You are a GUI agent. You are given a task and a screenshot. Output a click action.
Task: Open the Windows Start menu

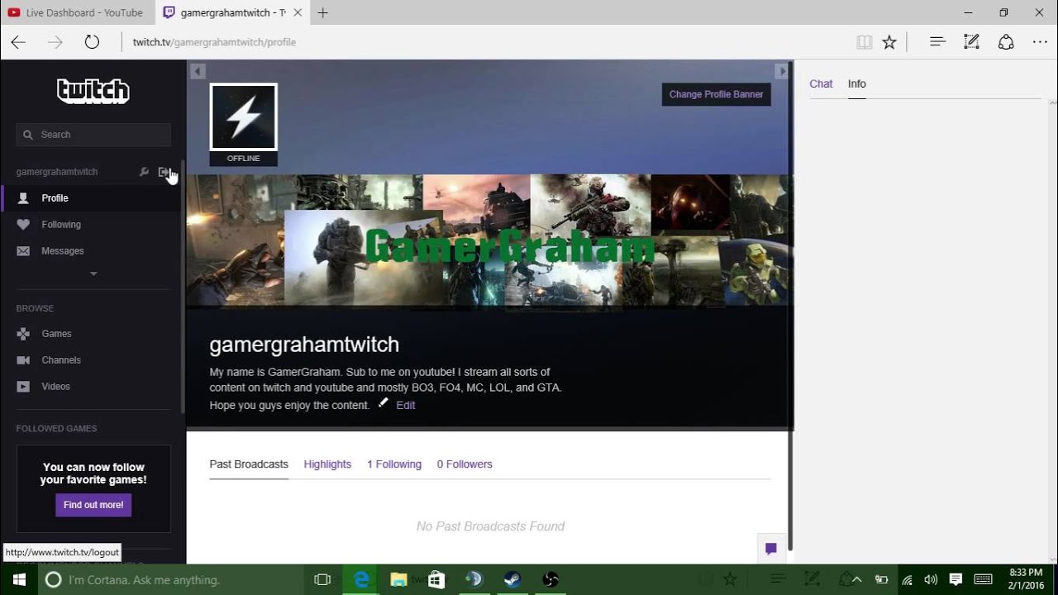point(19,579)
